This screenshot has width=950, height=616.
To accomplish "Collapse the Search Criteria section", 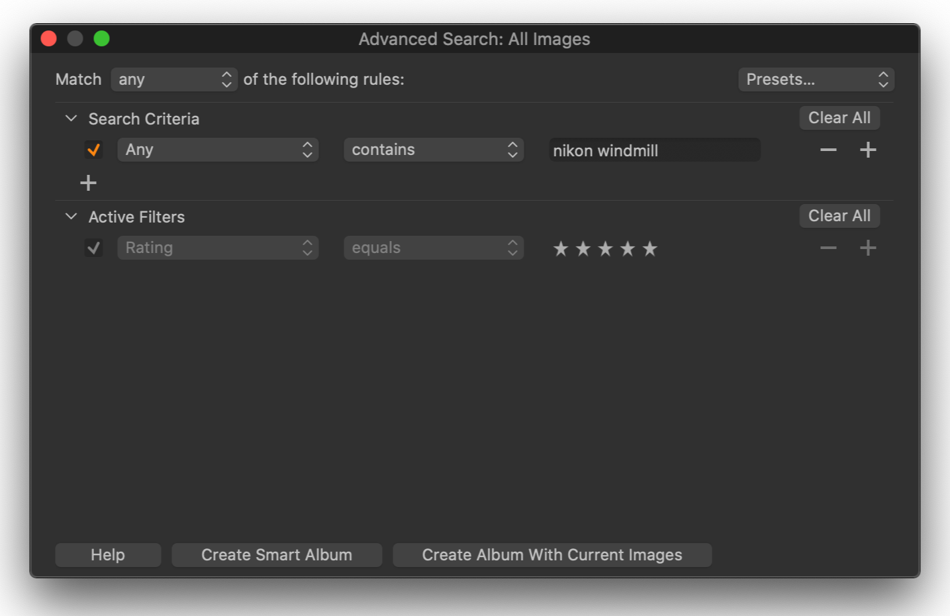I will 71,119.
